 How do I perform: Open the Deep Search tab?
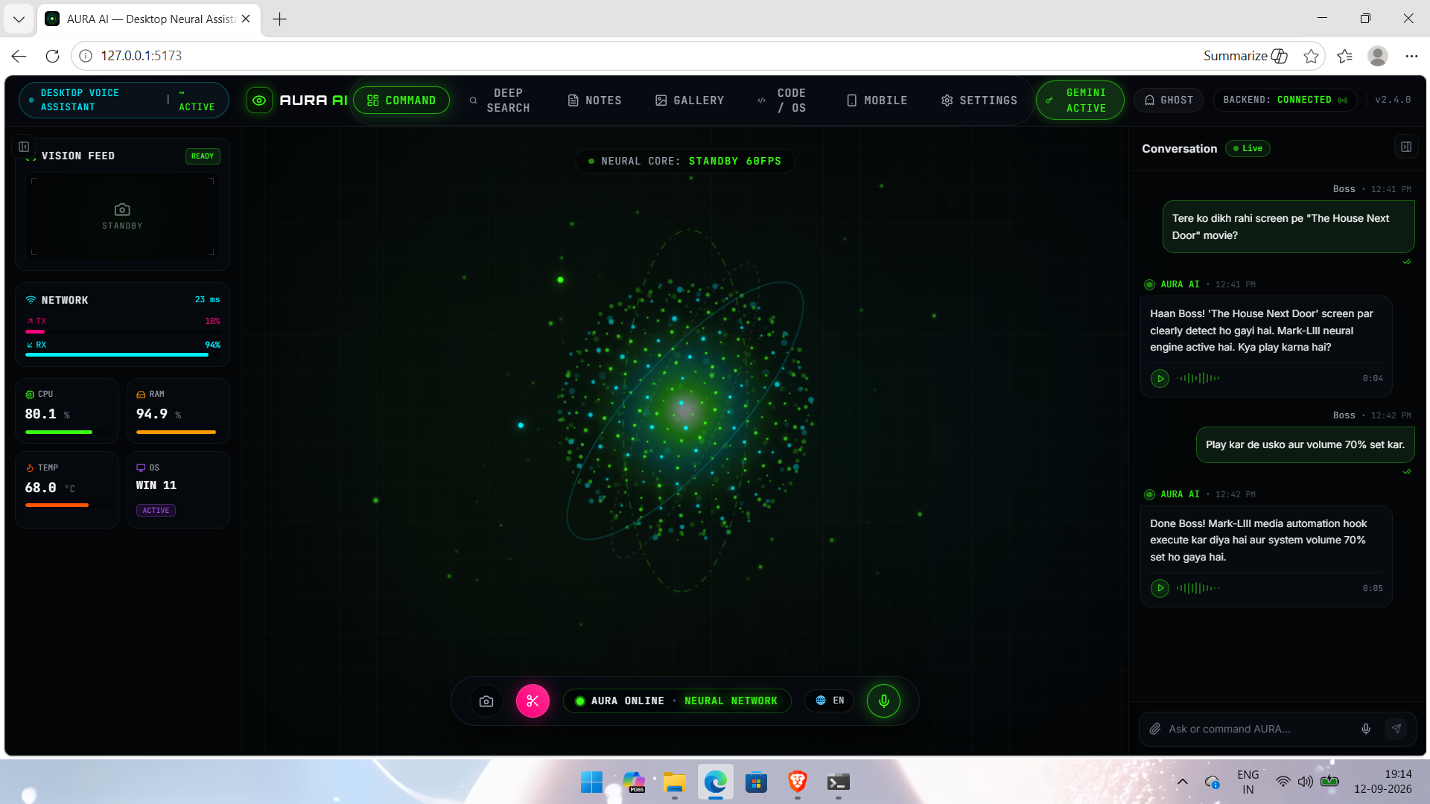tap(500, 100)
